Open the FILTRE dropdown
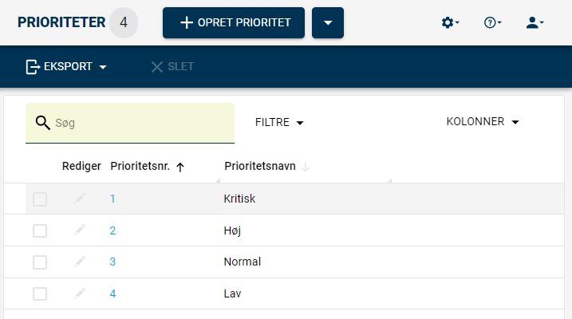This screenshot has height=319, width=572. 279,123
